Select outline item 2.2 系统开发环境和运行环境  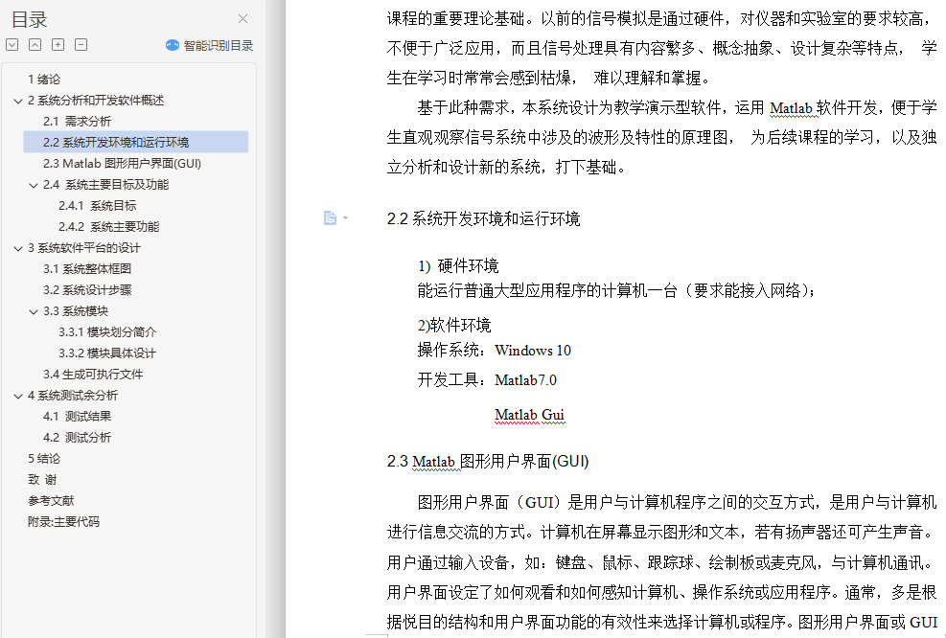point(136,142)
